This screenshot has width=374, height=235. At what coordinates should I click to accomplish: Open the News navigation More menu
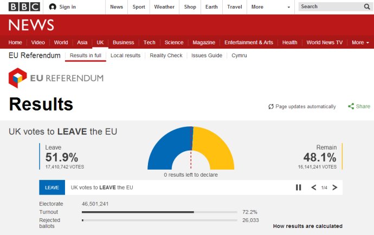tap(360, 43)
